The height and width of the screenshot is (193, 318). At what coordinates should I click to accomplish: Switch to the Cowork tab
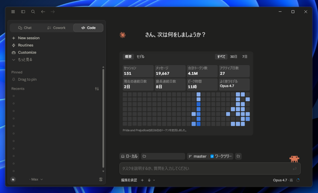coord(56,28)
